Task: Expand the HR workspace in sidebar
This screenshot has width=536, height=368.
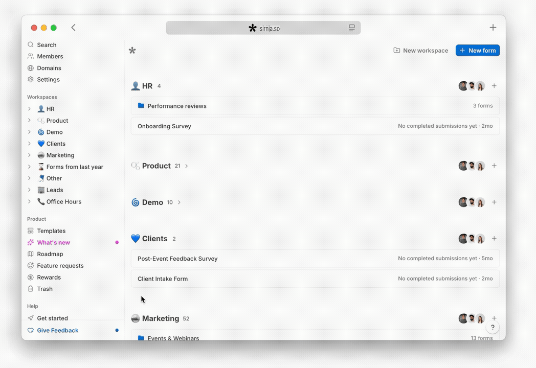Action: [x=29, y=109]
